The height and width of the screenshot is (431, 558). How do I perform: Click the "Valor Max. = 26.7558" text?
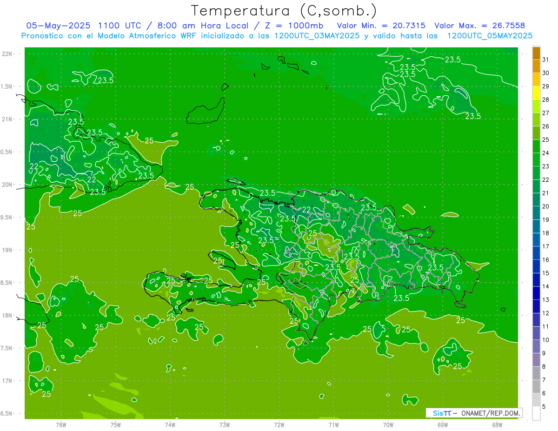click(x=479, y=26)
